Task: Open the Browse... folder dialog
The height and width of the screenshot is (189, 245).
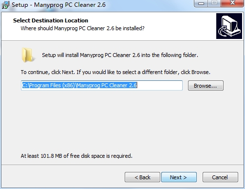Action: (206, 86)
